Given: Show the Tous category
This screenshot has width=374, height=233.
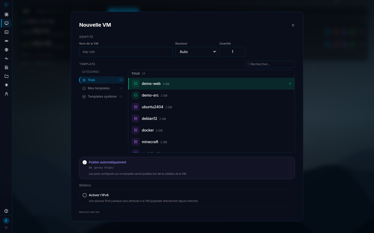Looking at the screenshot, I should [x=102, y=80].
